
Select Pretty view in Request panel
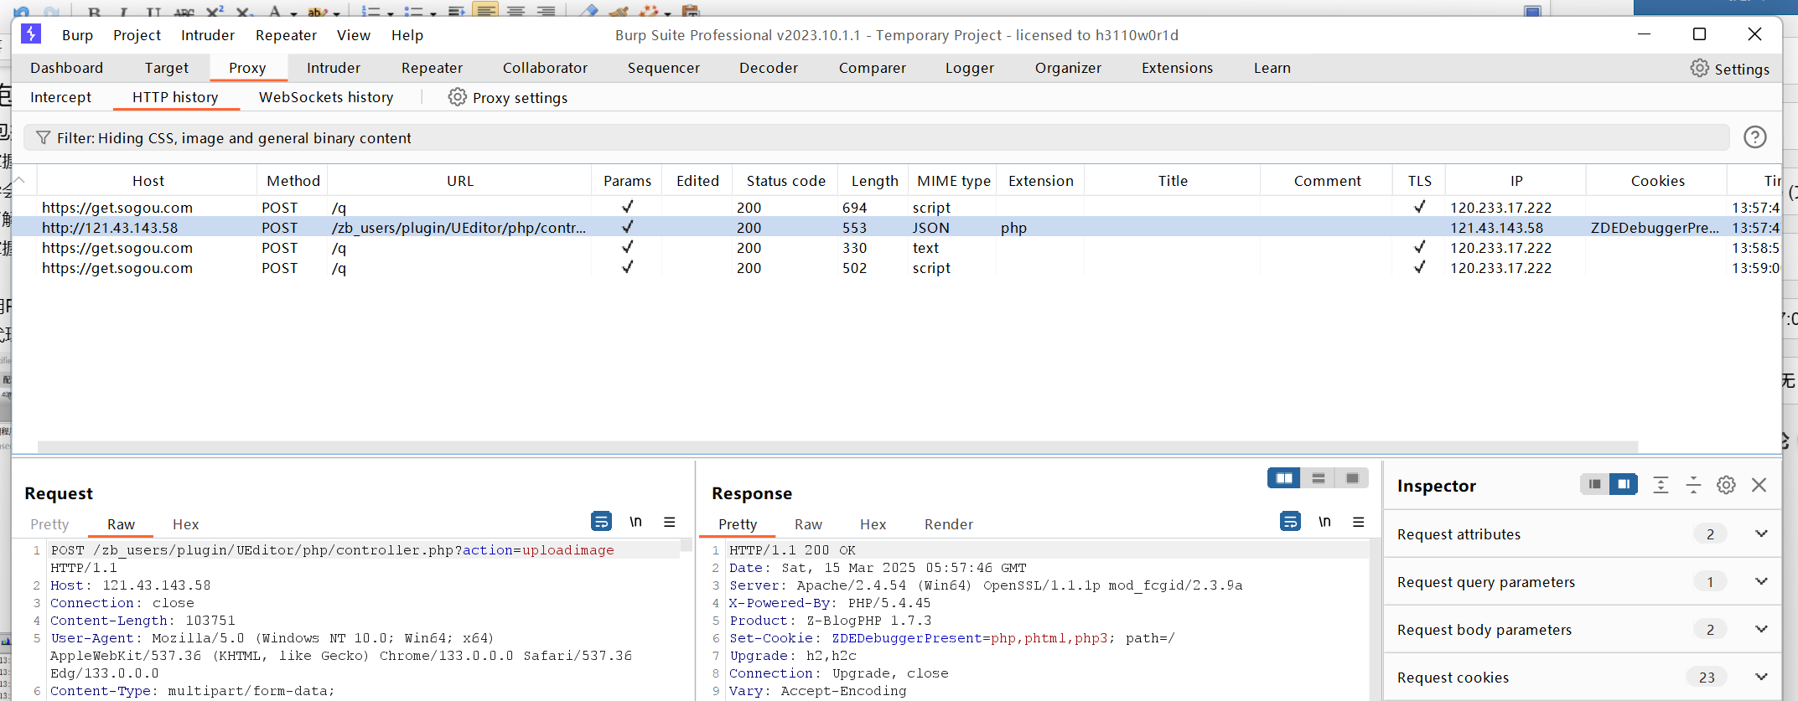pos(49,524)
